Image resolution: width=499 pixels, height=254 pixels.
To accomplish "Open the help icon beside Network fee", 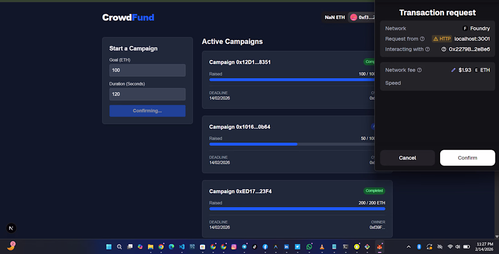I will 420,70.
